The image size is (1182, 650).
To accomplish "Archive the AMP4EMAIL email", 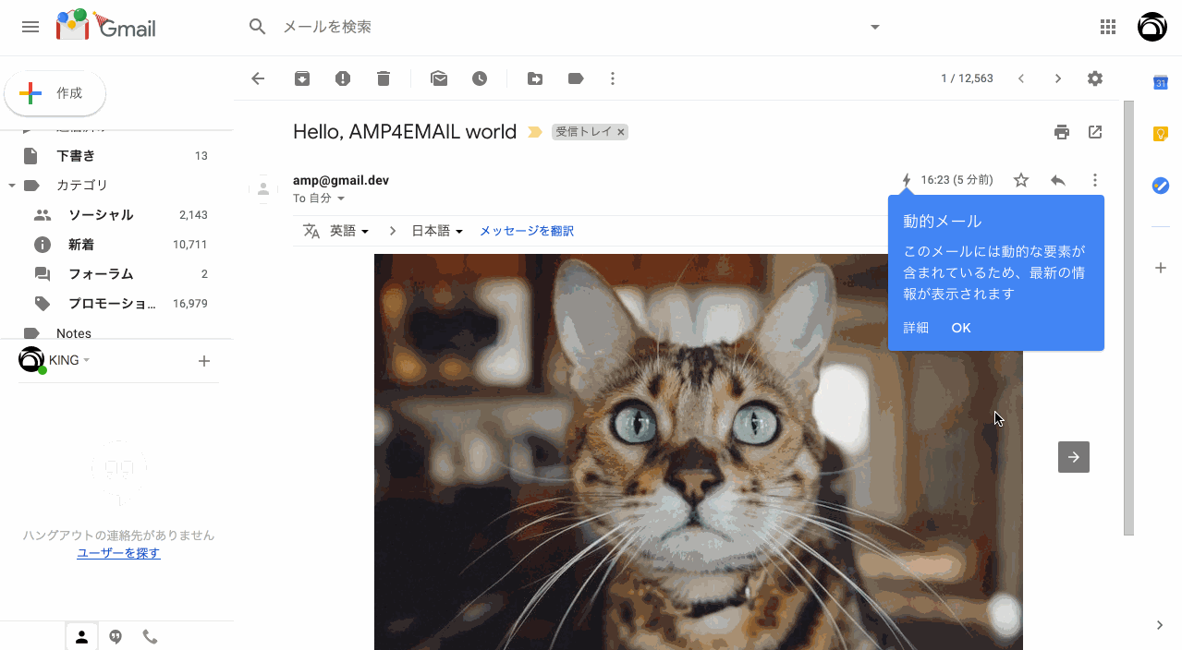I will point(302,78).
